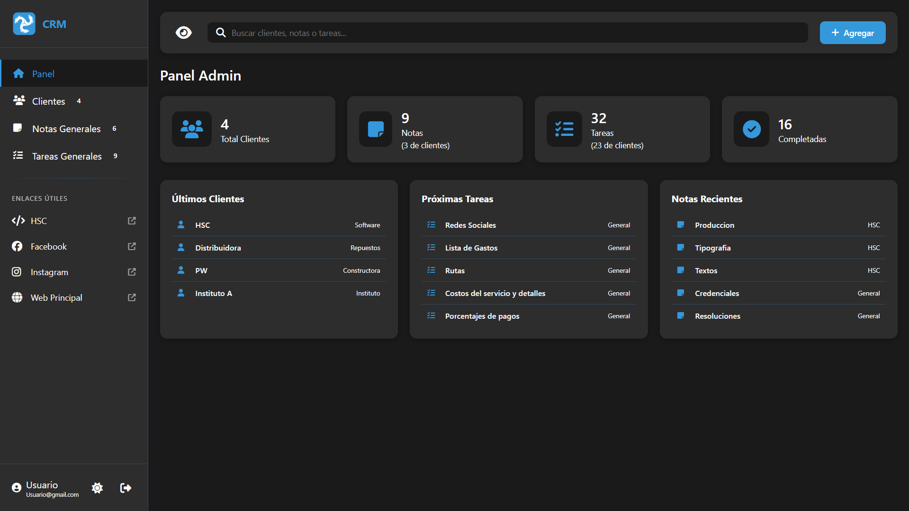Open the Credenciales note
The width and height of the screenshot is (909, 511).
coord(778,293)
